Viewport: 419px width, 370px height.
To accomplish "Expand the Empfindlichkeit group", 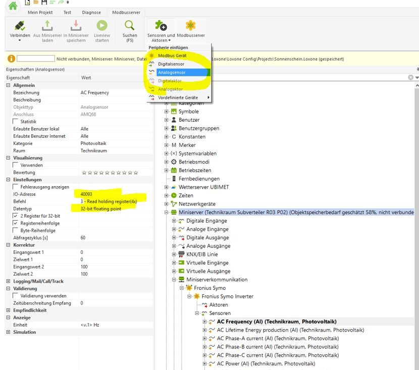I will (8, 310).
